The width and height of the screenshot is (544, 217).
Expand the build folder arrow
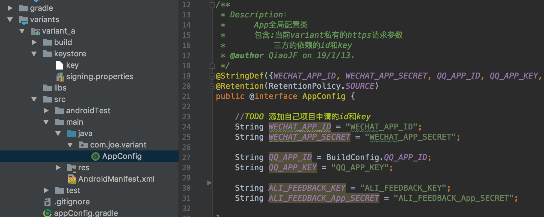coord(34,42)
